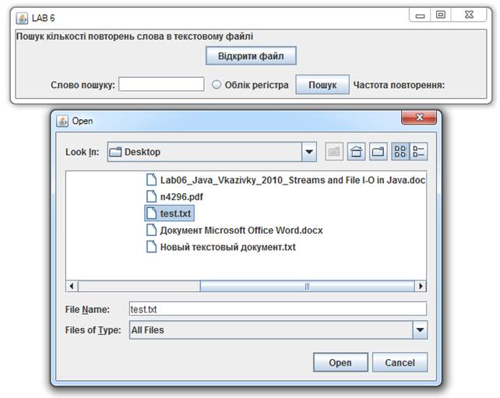Image resolution: width=500 pixels, height=398 pixels.
Task: Click into the File Name field
Action: [x=278, y=309]
